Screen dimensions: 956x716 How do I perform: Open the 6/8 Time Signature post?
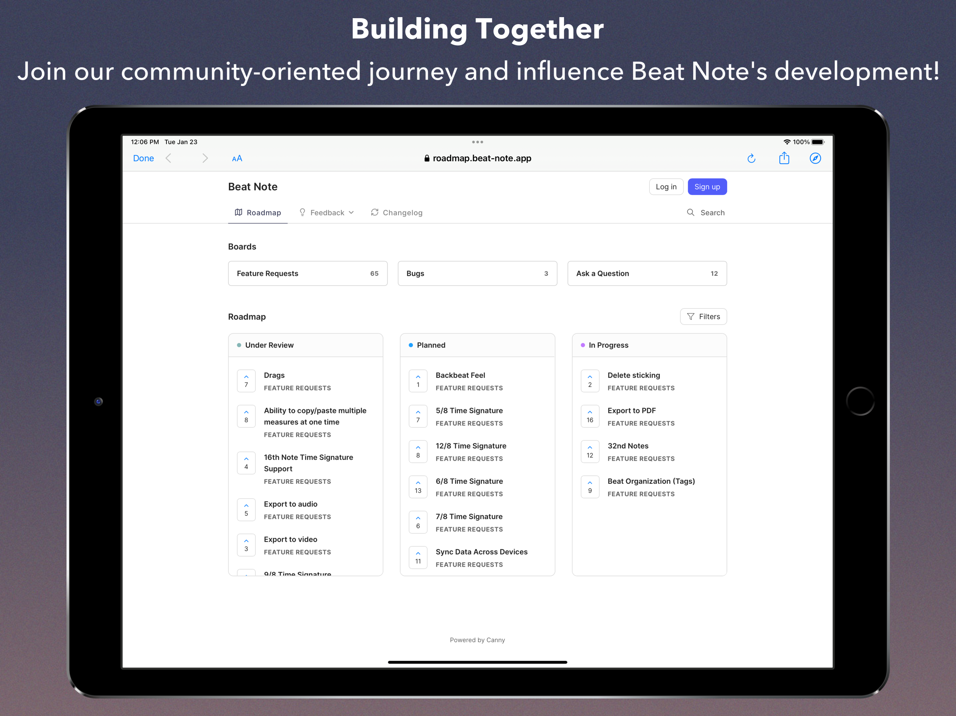point(469,481)
